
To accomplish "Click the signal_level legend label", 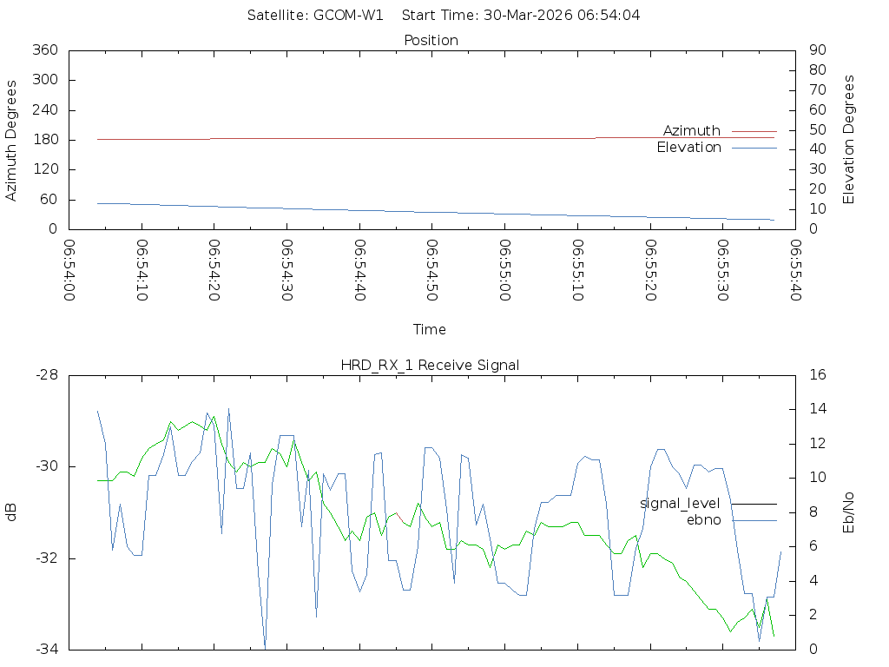I will pyautogui.click(x=680, y=503).
